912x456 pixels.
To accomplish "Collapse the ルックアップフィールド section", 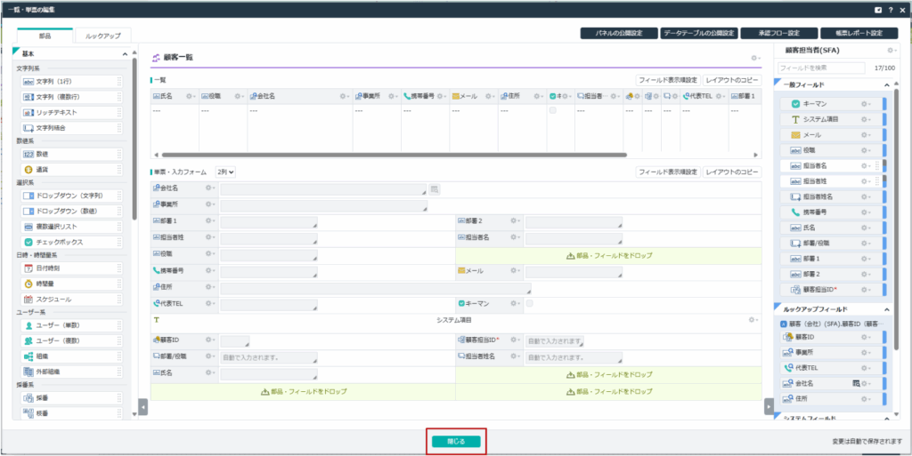I will point(885,308).
